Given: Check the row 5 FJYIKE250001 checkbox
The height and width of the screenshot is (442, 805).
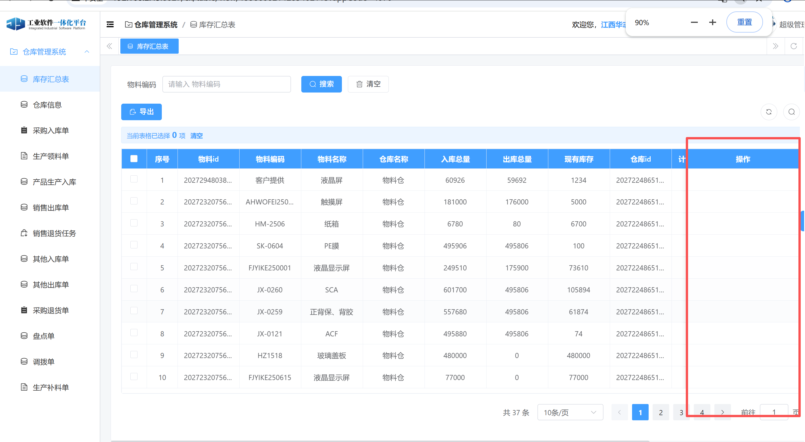Looking at the screenshot, I should [134, 267].
